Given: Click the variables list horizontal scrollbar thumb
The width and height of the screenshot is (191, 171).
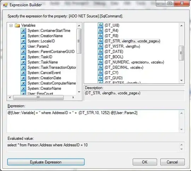Looking at the screenshot, I should coord(38,98).
